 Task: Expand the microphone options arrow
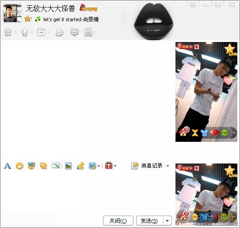(x=32, y=32)
